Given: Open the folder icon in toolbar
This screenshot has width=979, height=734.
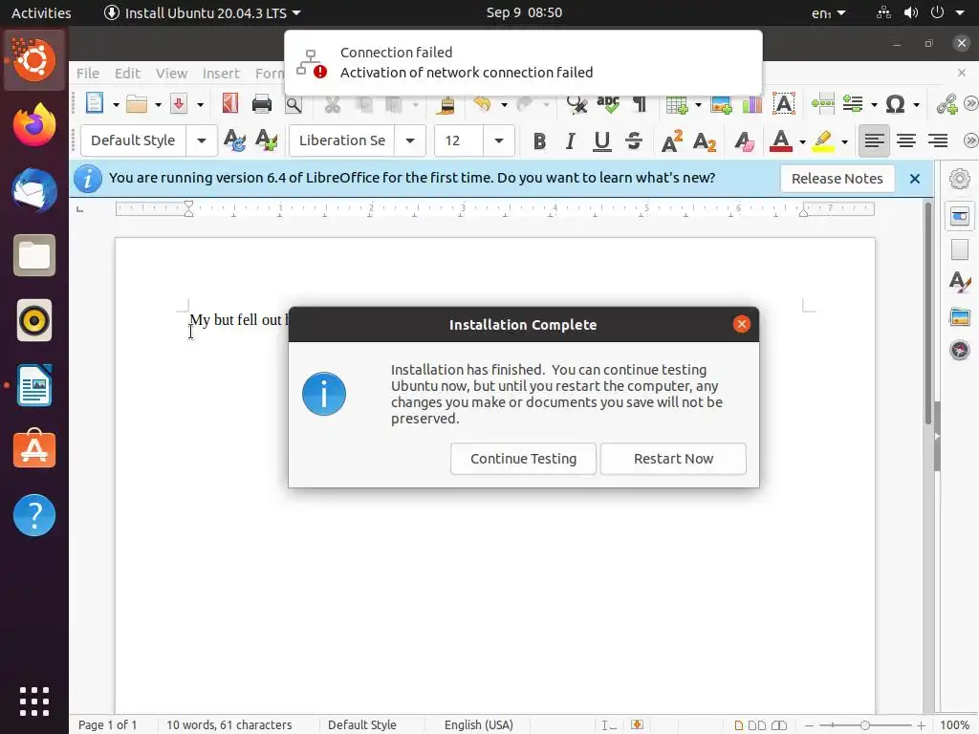Looking at the screenshot, I should pyautogui.click(x=136, y=103).
